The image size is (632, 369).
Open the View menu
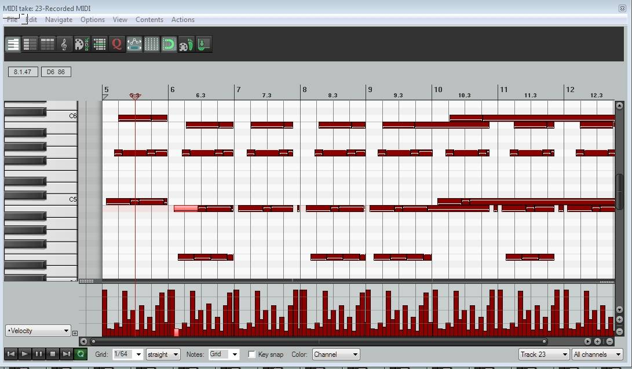[120, 19]
